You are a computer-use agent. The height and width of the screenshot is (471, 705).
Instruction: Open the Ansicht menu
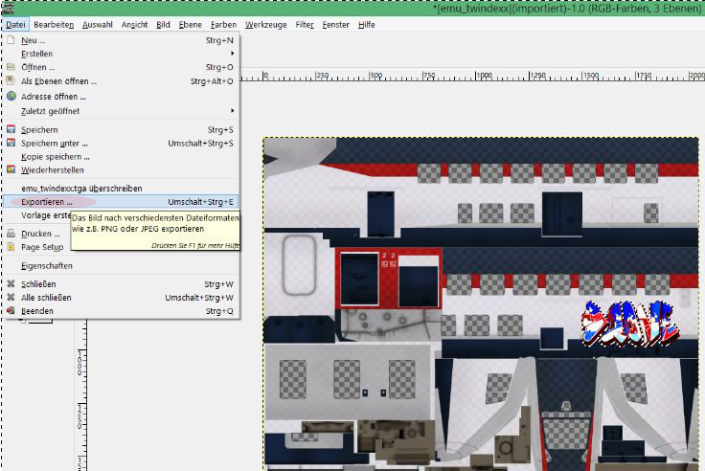tap(134, 25)
